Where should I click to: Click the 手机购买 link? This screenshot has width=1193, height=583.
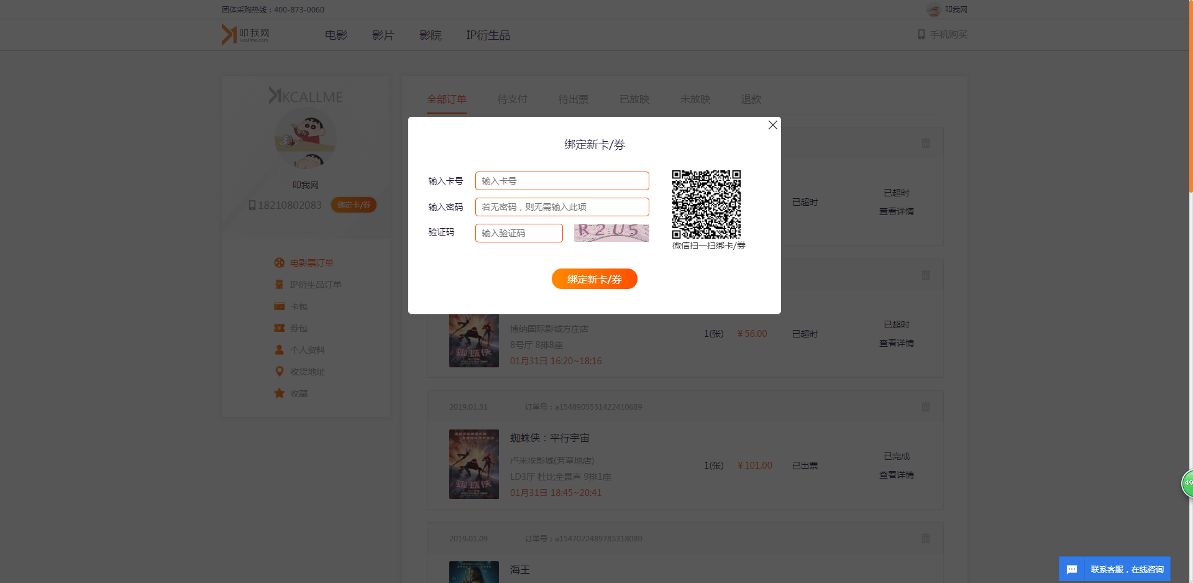(x=949, y=35)
